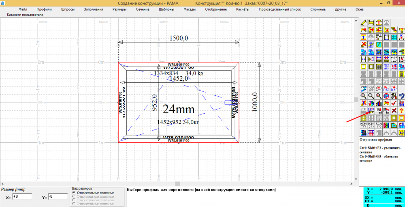Click the four-pane yellow window frame icon
Screen dimensions: 405x207
tap(379, 67)
